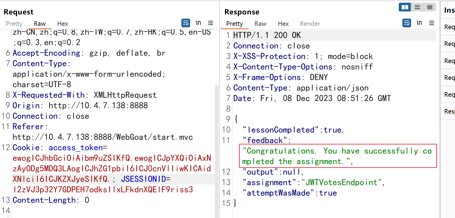Click the "output":null JSON line

(x=273, y=172)
